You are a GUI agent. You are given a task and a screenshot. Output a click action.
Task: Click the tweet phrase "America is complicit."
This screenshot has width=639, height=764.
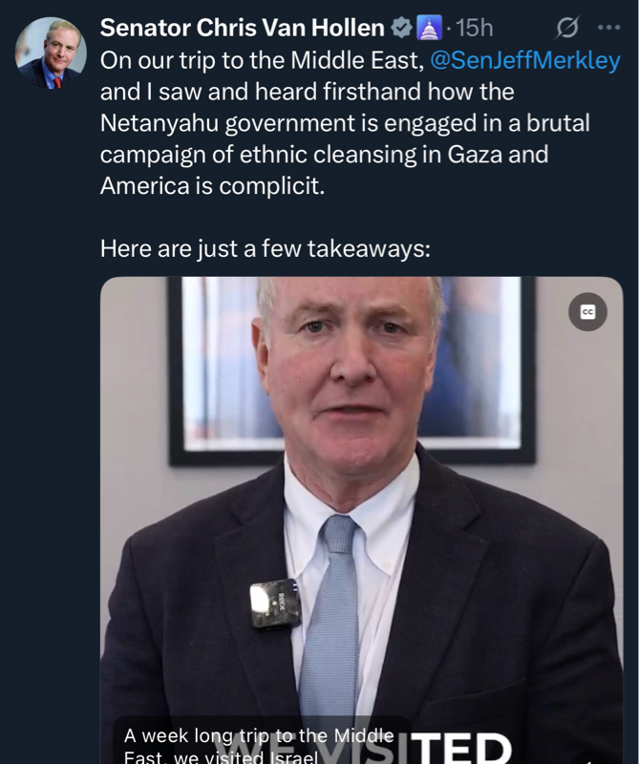(x=212, y=185)
